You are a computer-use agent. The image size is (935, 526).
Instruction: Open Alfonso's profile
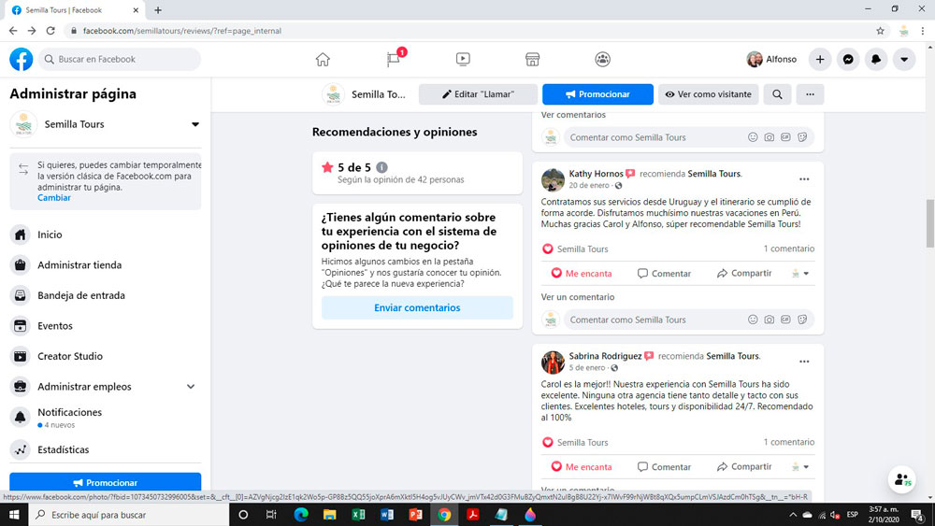coord(771,59)
